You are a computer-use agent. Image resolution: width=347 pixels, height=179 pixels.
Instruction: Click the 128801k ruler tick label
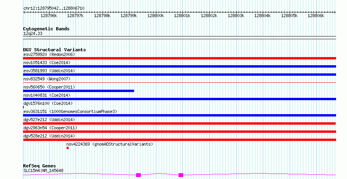click(x=182, y=16)
